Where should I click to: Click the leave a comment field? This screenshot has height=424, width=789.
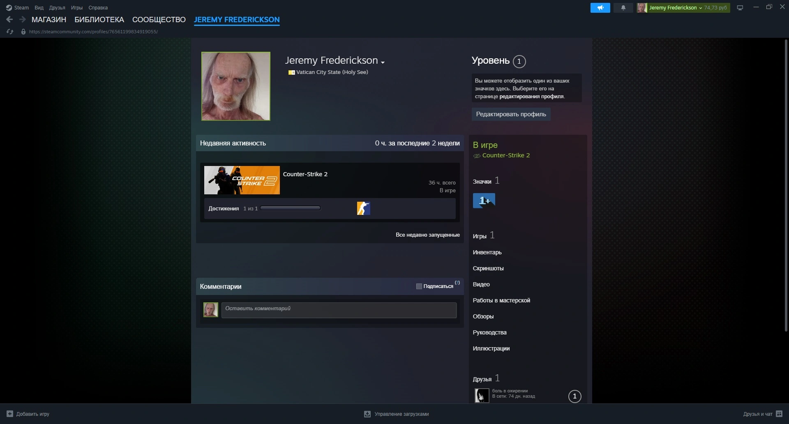[339, 310]
